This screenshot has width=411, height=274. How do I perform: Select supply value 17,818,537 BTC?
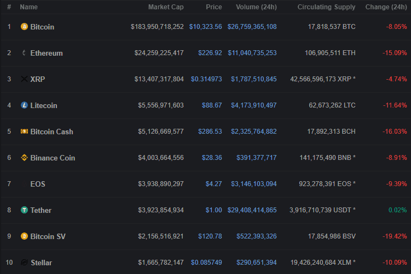click(x=332, y=27)
